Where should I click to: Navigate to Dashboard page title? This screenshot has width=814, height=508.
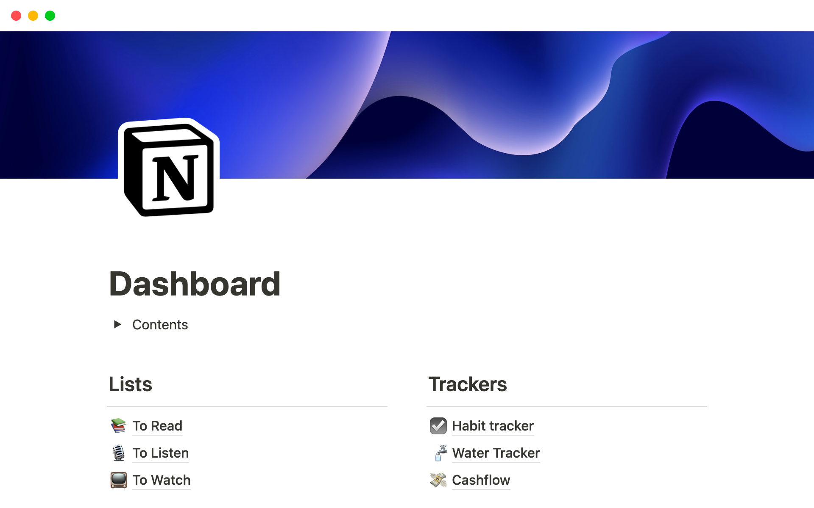point(193,284)
